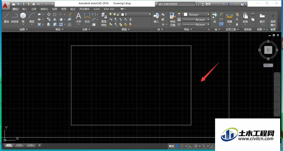The height and width of the screenshot is (151, 283).
Task: Click the Cut scissors icon in 剪贴板
Action: click(253, 14)
